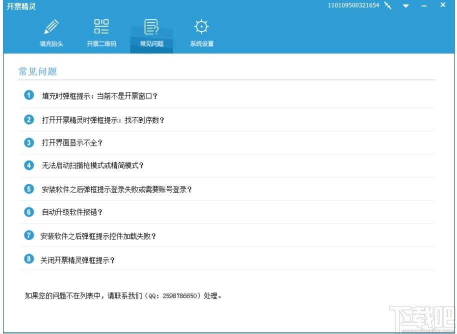The image size is (457, 334).
Task: Click the 常见问题 section heading
Action: tap(37, 71)
